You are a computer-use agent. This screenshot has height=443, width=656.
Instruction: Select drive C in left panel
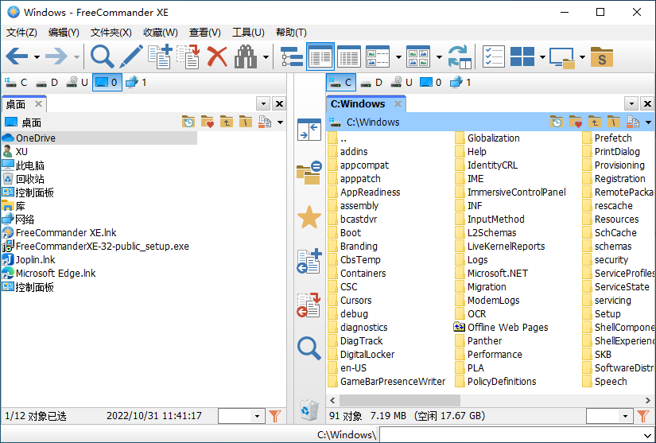coord(17,83)
